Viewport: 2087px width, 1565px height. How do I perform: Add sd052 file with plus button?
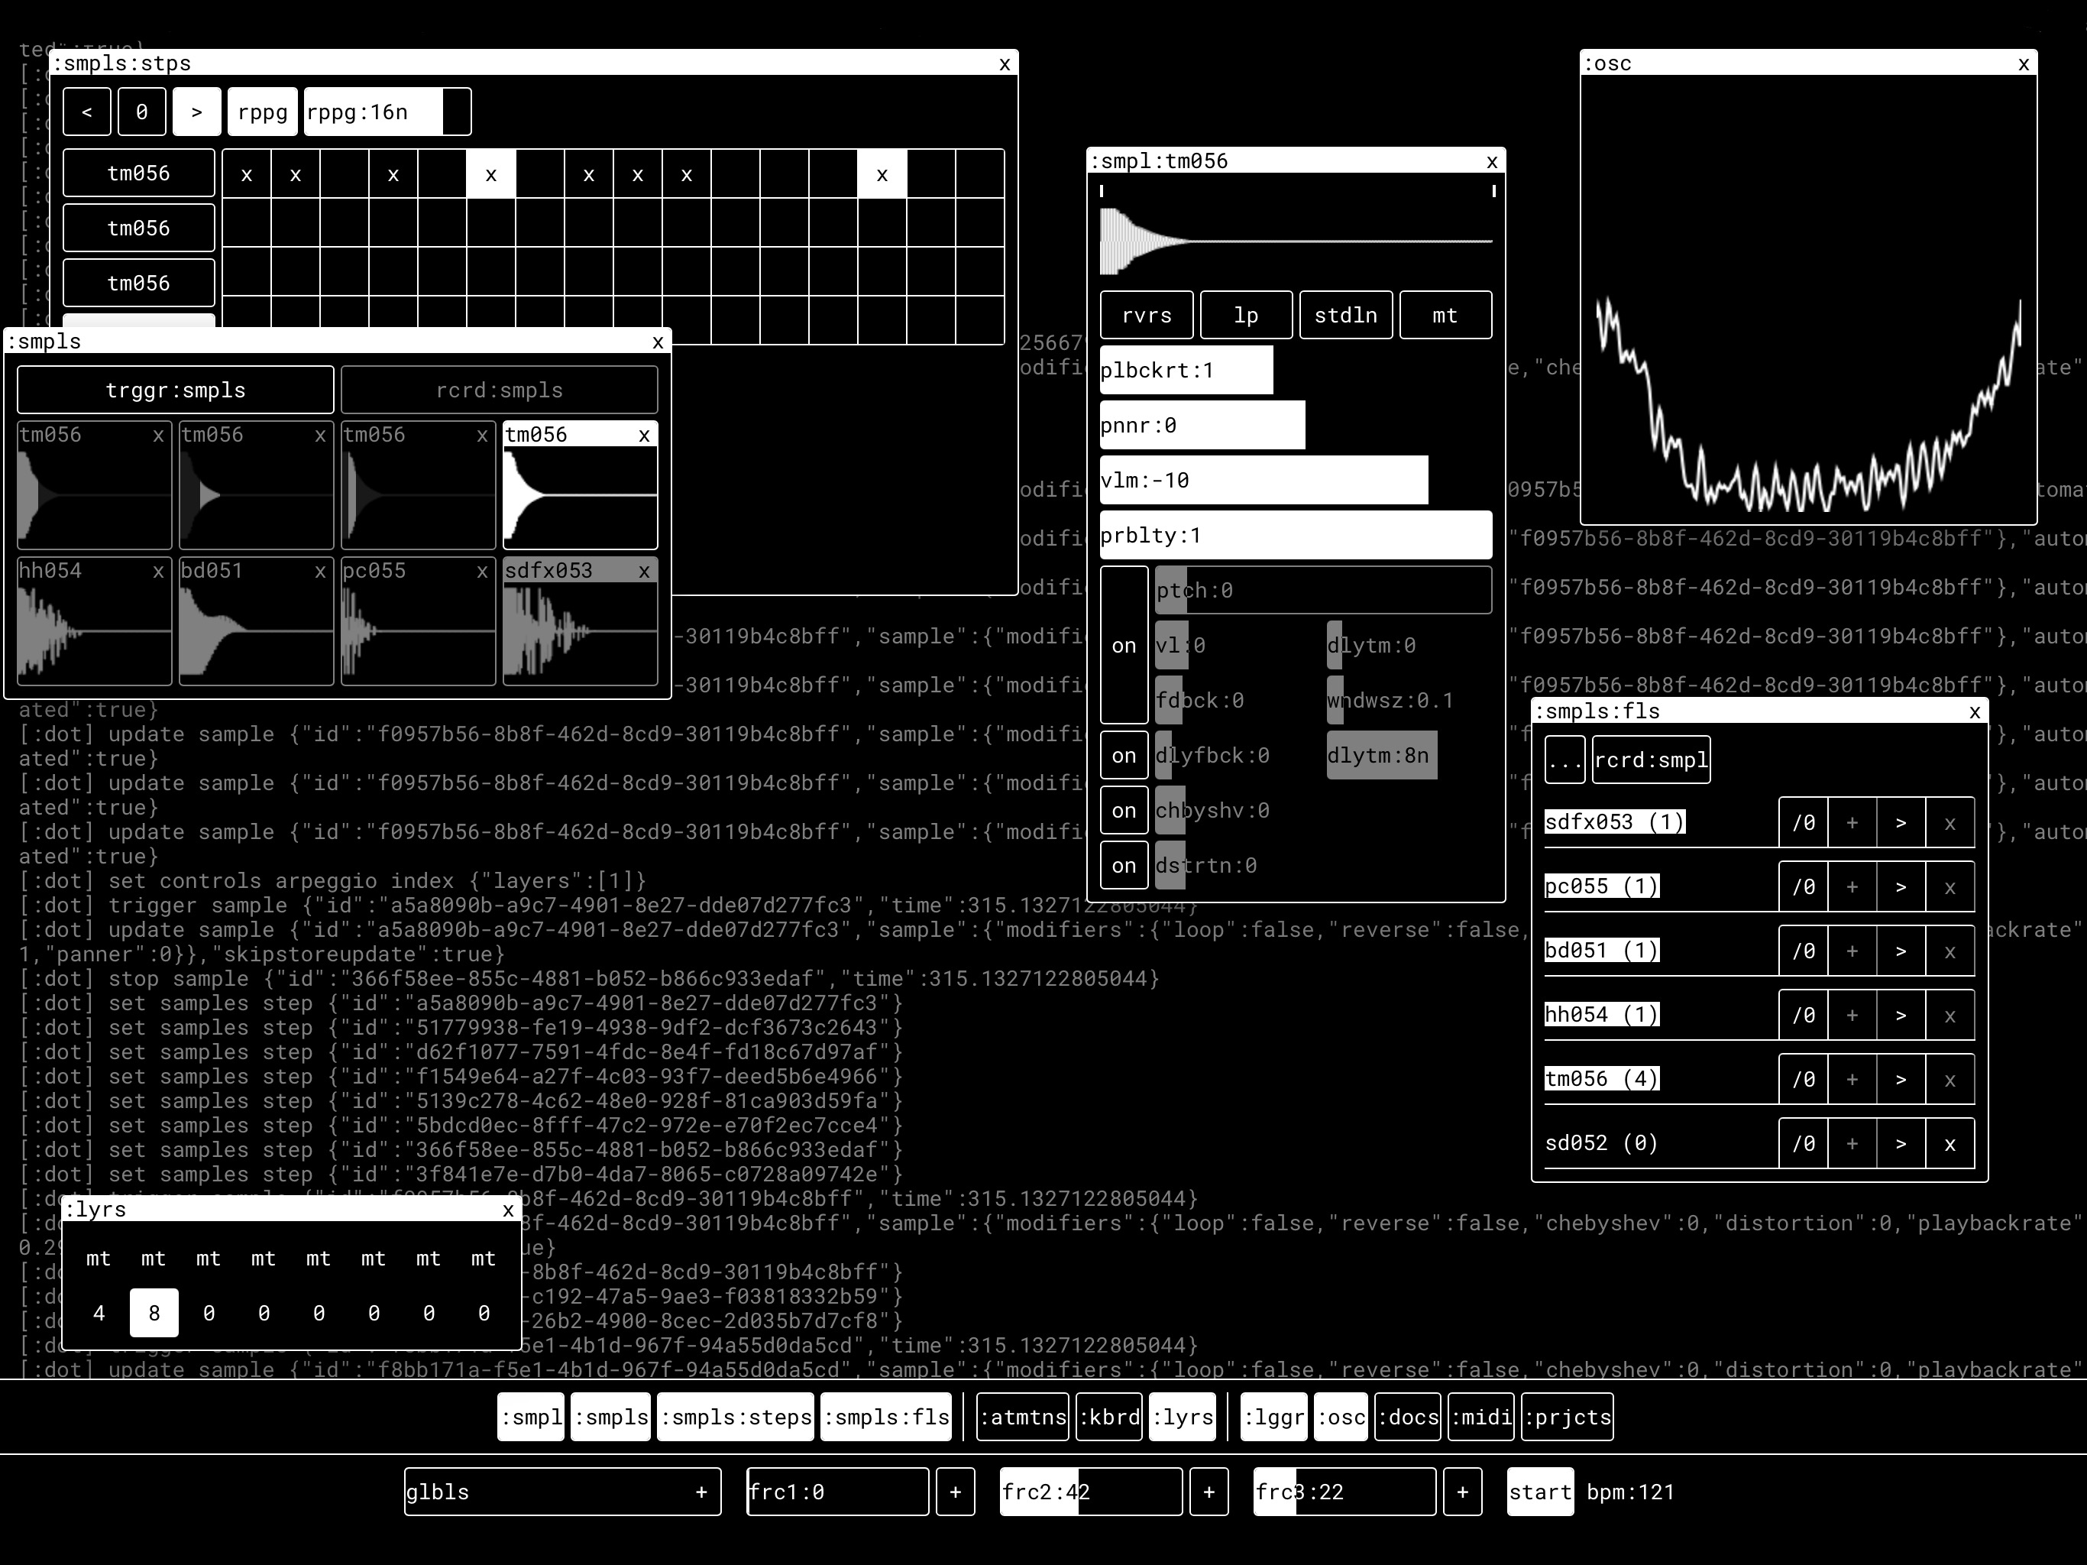[1852, 1143]
